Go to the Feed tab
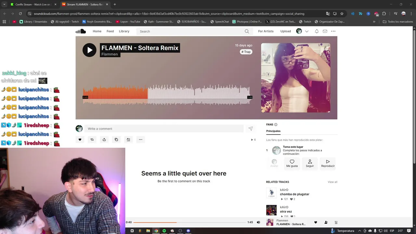The width and height of the screenshot is (416, 234). pyautogui.click(x=110, y=31)
